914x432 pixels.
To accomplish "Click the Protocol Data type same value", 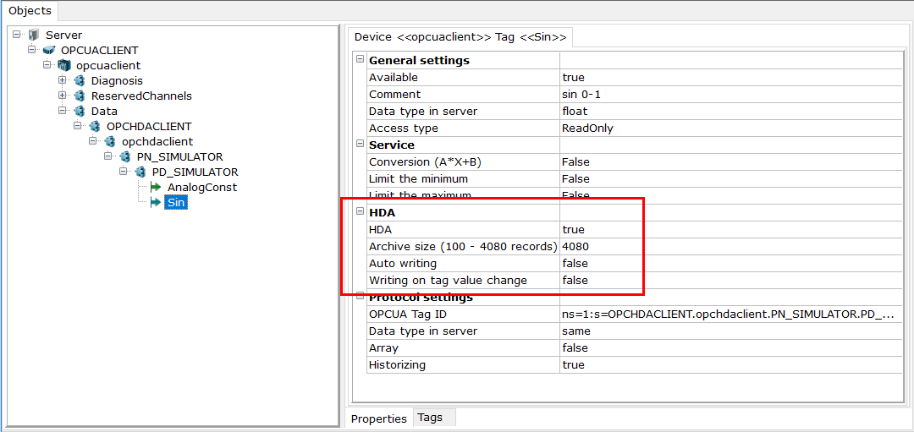I will click(730, 331).
